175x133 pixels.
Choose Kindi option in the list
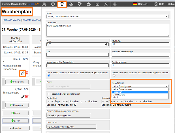click(x=140, y=97)
